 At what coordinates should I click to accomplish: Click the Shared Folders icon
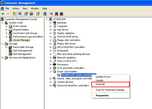[x=11, y=30]
